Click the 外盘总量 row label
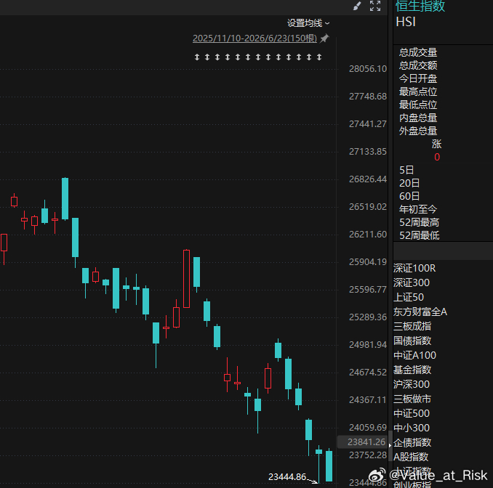The height and width of the screenshot is (488, 493). point(418,131)
